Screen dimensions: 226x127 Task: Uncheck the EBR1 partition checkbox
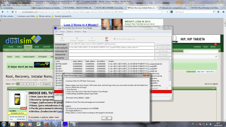click(x=57, y=69)
